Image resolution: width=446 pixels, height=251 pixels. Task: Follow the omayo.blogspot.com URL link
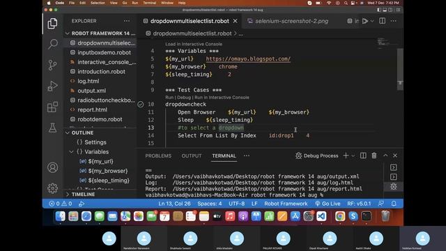[248, 59]
